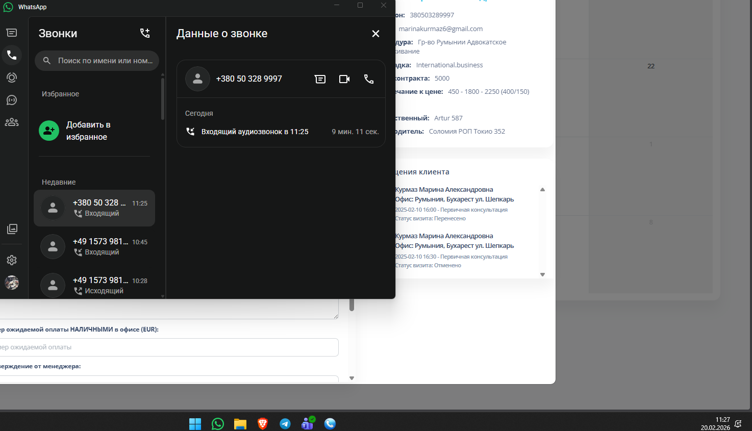Open the contact avatar for +380 50 328 9997
This screenshot has width=752, height=431.
pyautogui.click(x=197, y=79)
